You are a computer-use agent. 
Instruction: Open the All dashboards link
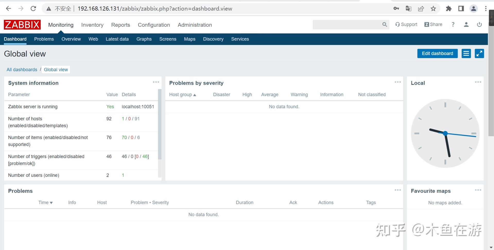(22, 69)
